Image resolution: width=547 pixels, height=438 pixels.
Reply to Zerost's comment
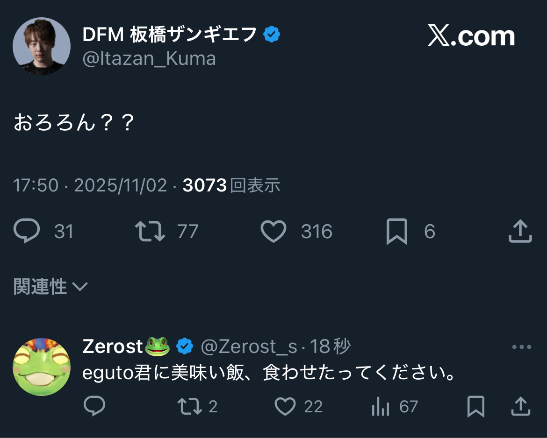(94, 407)
